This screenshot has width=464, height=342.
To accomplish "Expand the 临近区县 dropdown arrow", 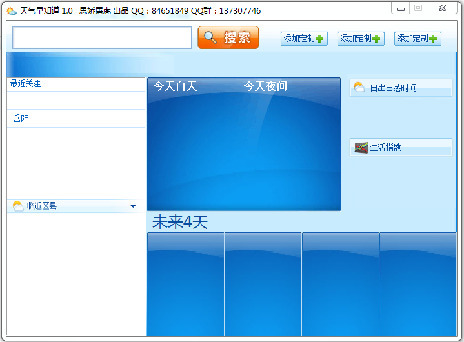I will point(133,206).
